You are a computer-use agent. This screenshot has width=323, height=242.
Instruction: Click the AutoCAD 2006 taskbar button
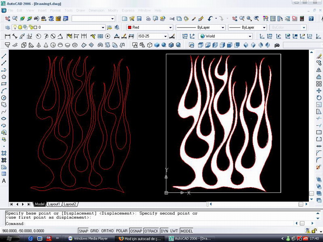[190, 238]
